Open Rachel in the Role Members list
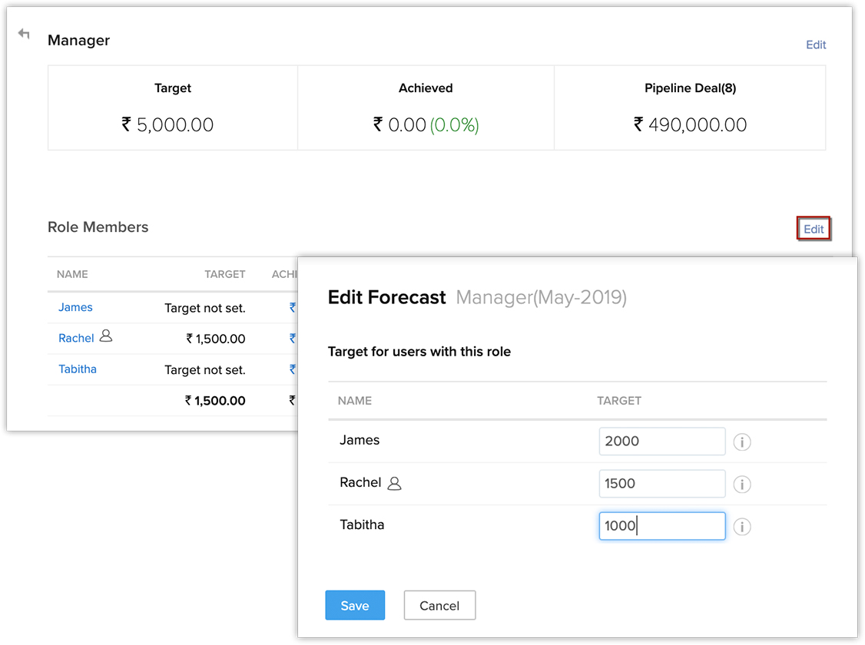This screenshot has width=865, height=645. (76, 338)
